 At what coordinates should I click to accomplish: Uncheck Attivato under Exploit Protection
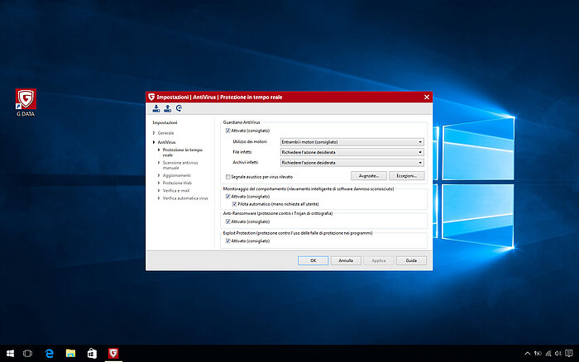tap(227, 241)
